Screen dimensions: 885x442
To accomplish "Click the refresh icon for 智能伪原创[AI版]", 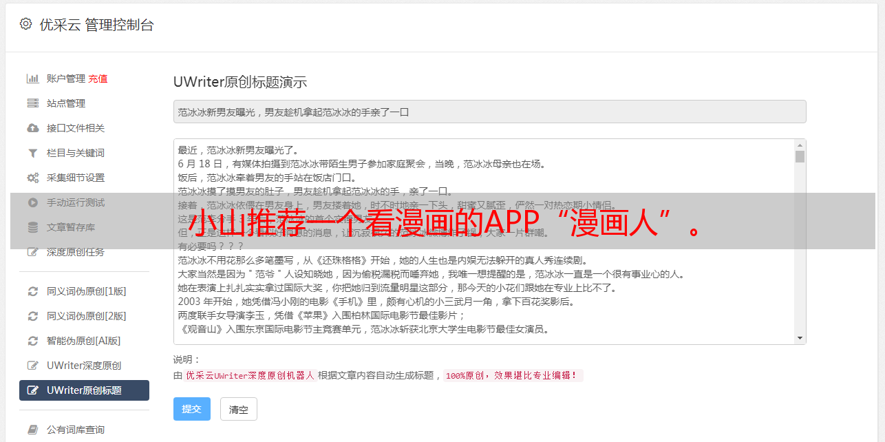I will (x=32, y=341).
